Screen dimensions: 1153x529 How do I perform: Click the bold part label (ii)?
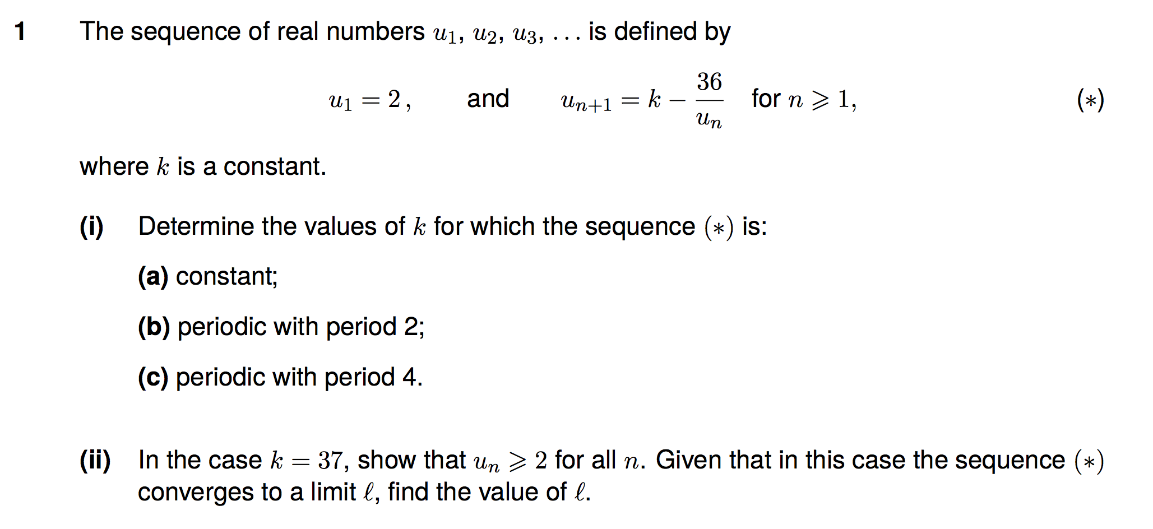coord(95,460)
